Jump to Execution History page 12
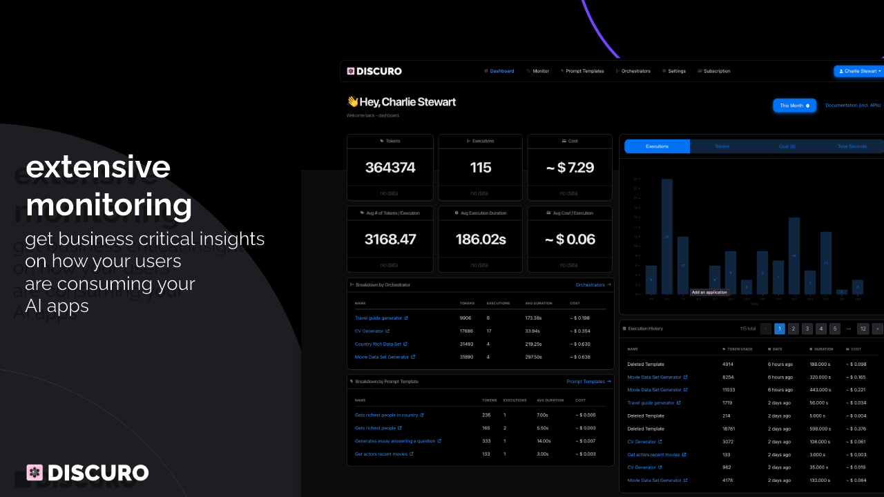This screenshot has width=884, height=497. 863,329
